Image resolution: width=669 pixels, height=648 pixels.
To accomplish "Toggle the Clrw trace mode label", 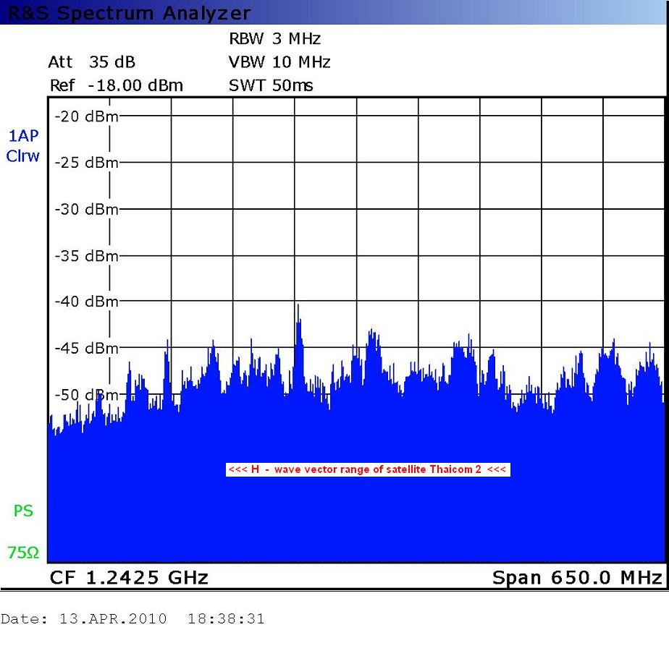I will (22, 155).
